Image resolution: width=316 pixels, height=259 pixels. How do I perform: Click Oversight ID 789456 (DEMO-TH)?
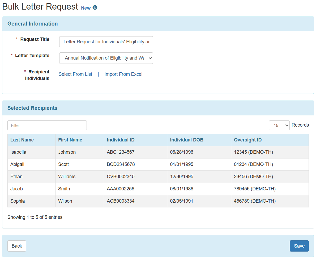[270, 189]
